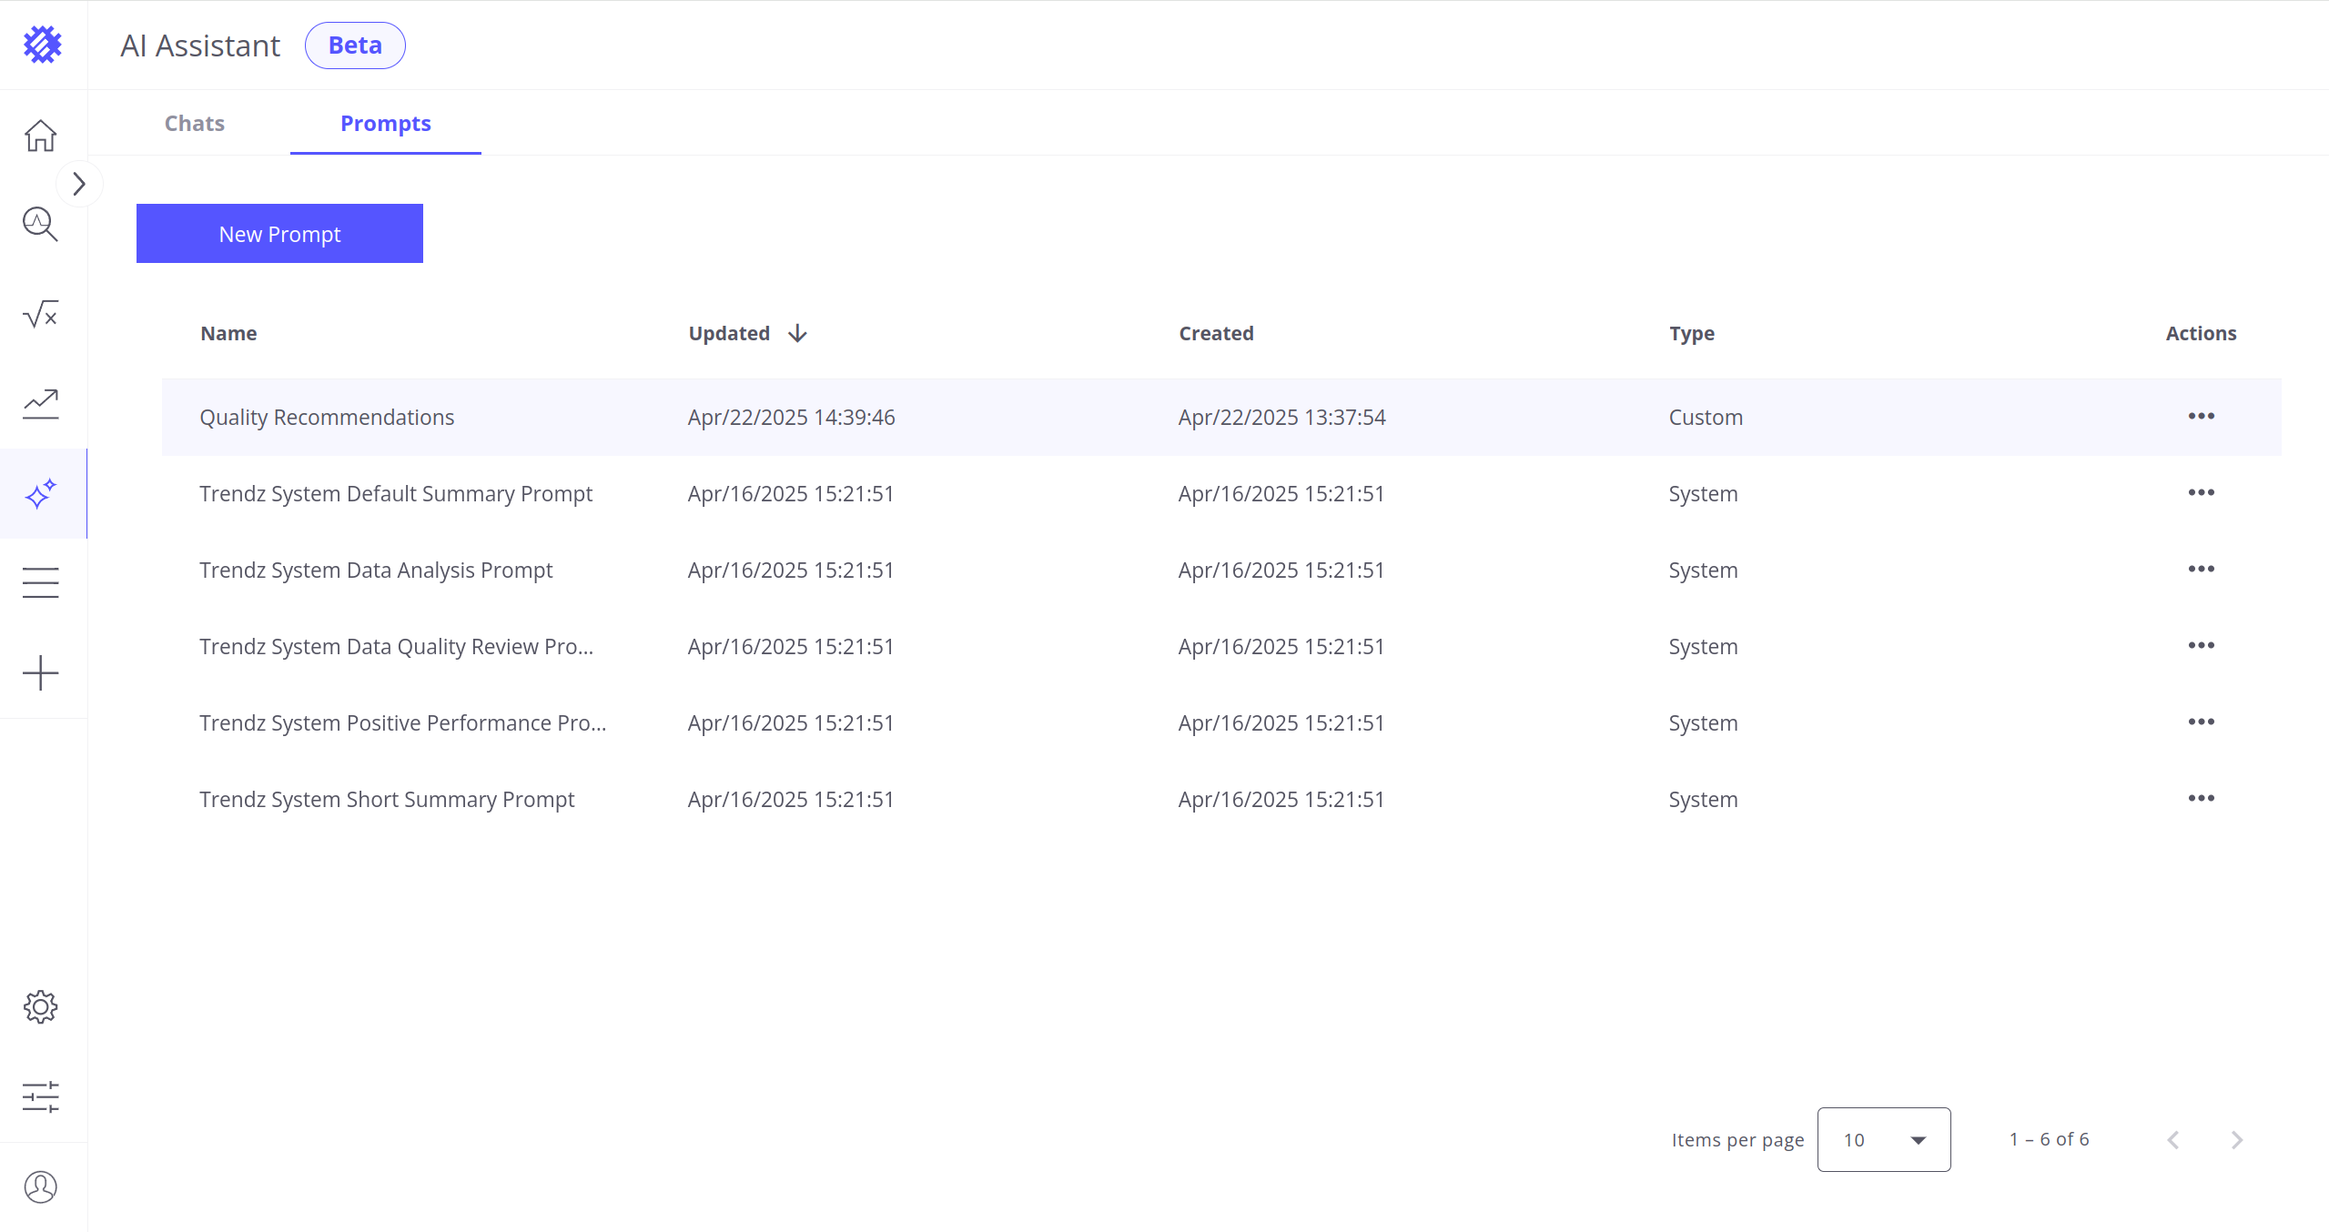The width and height of the screenshot is (2329, 1232).
Task: Switch to the Chats tab
Action: coord(194,124)
